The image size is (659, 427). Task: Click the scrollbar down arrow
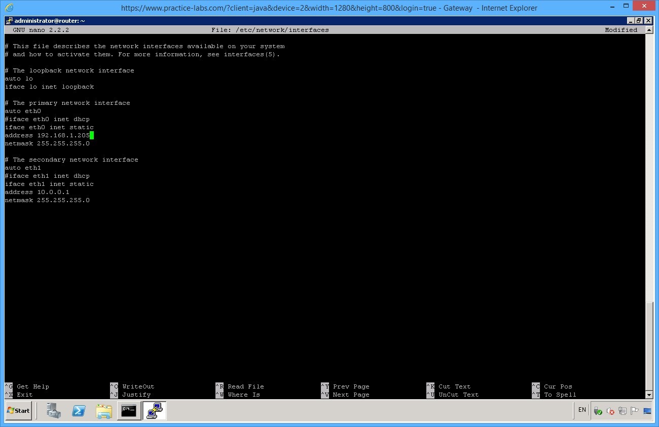649,395
